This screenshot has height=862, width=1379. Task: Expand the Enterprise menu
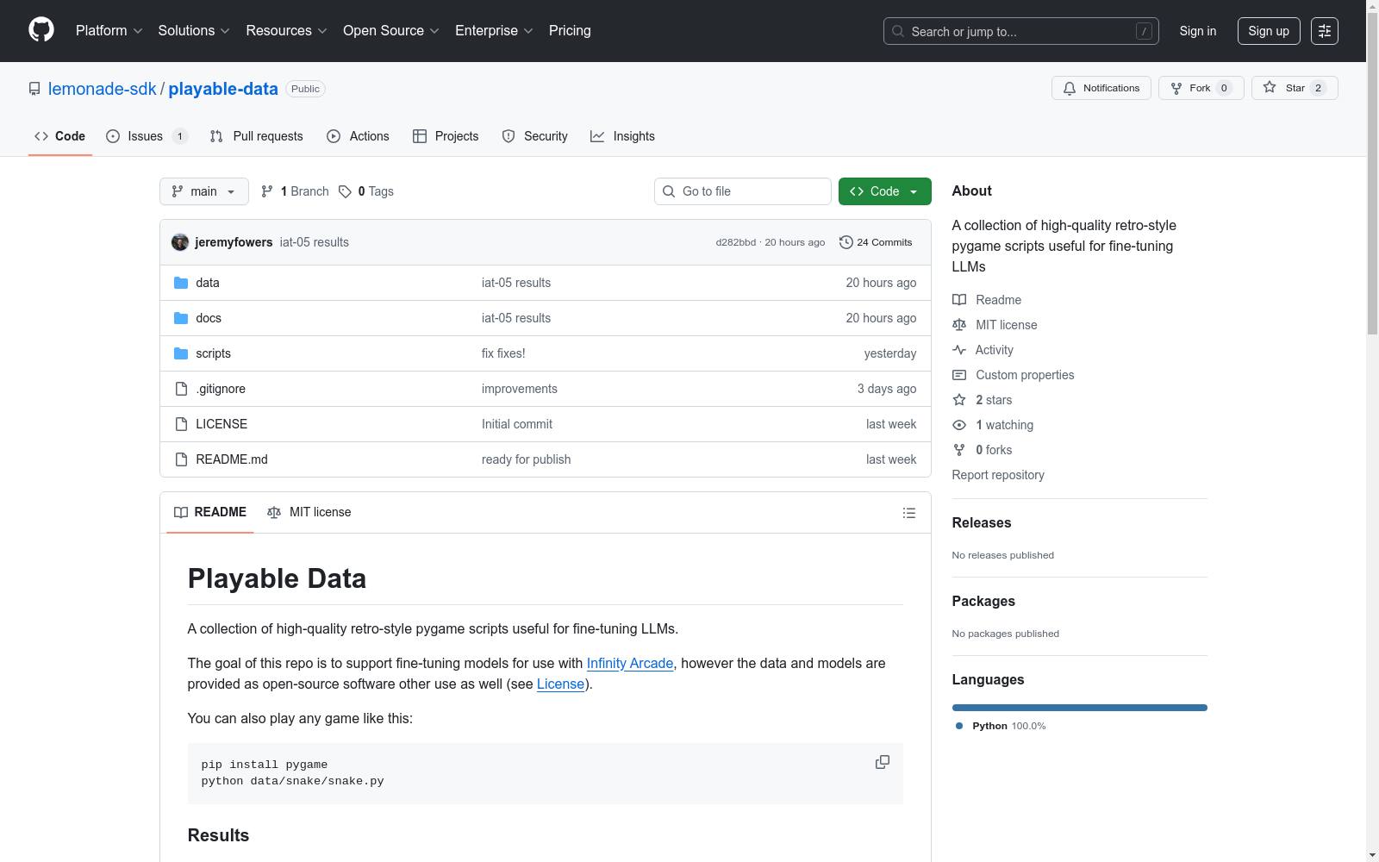(494, 31)
